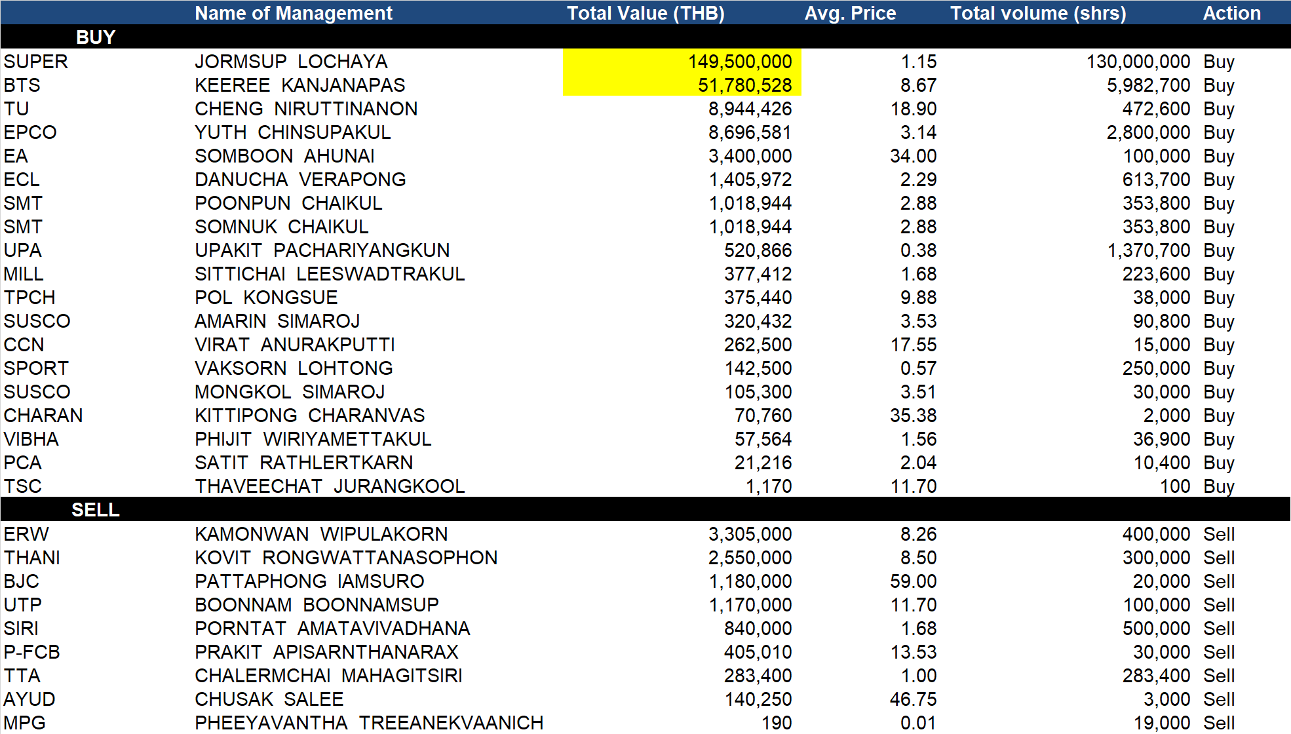
Task: Select DANUCHA VERAPONG cell
Action: click(x=300, y=180)
